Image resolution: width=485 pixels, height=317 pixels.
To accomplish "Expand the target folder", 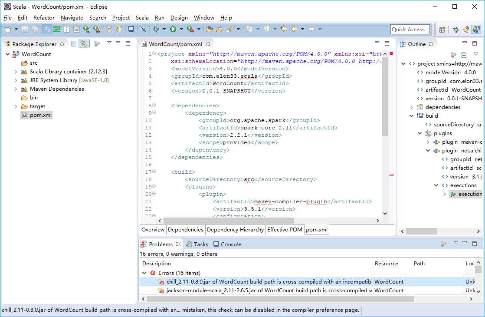I will [x=16, y=106].
